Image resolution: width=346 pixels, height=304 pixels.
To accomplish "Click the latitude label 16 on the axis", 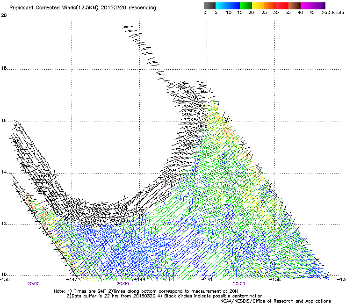I will tap(4, 120).
